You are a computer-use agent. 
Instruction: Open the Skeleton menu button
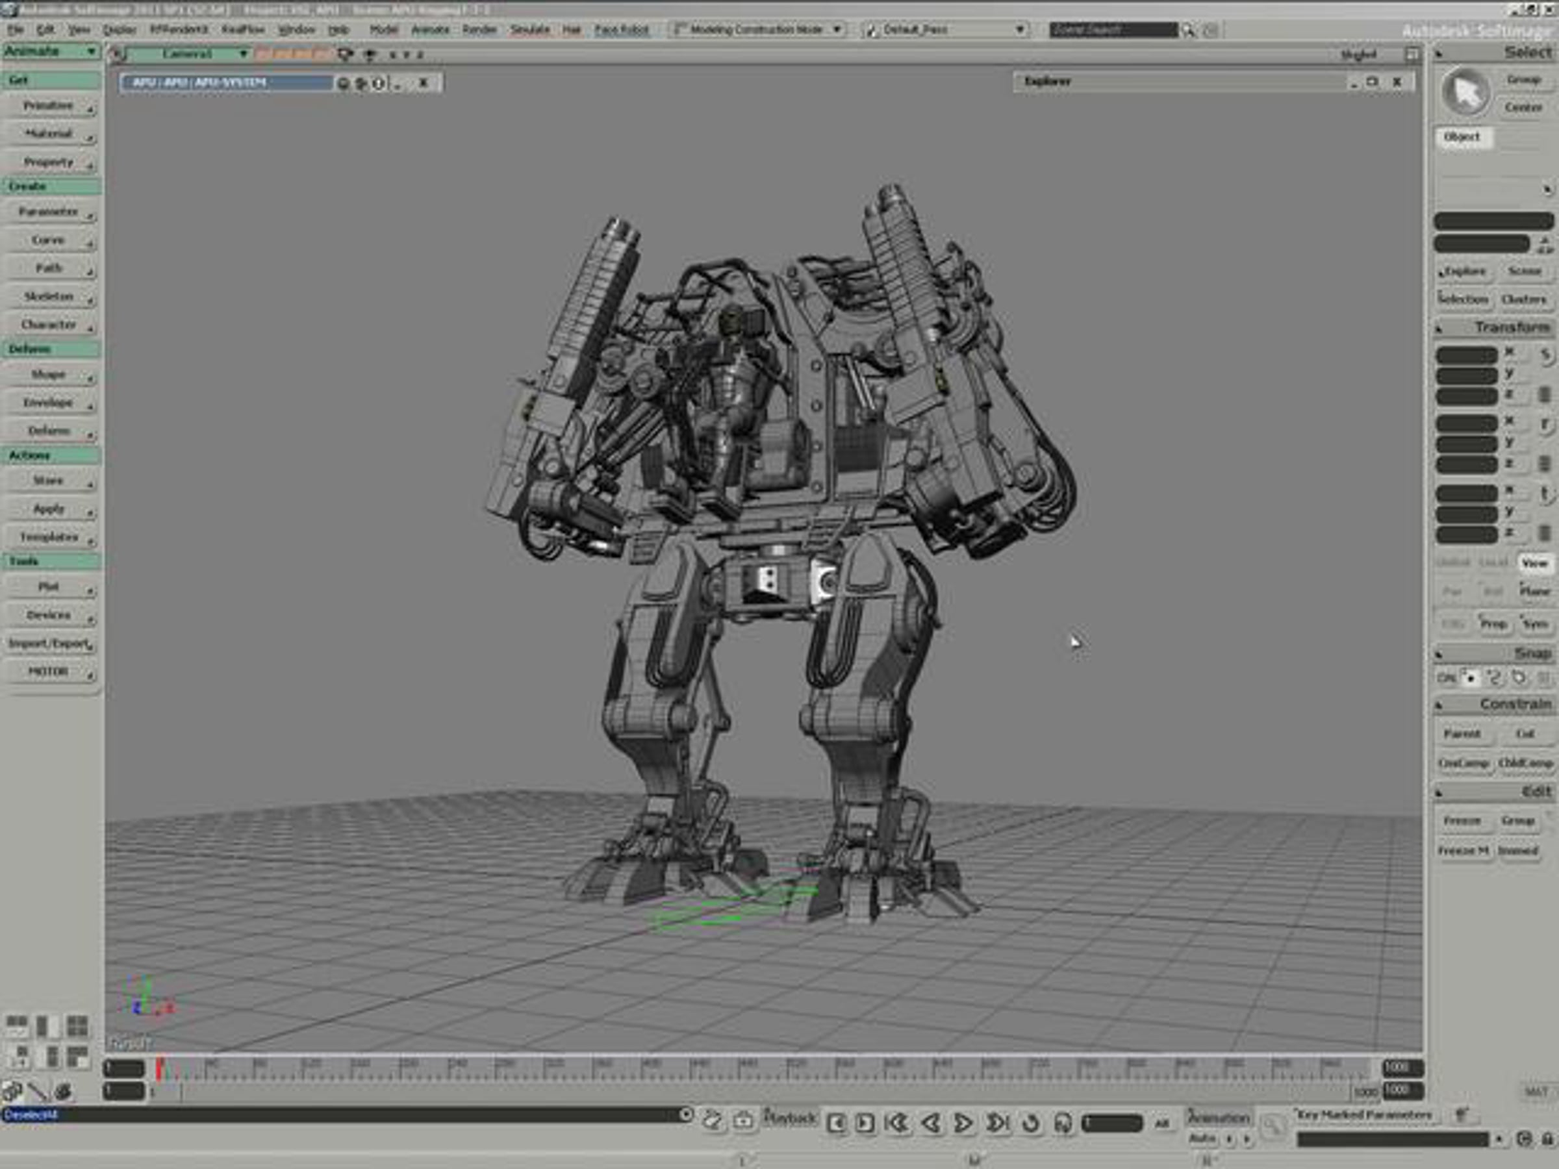coord(50,297)
